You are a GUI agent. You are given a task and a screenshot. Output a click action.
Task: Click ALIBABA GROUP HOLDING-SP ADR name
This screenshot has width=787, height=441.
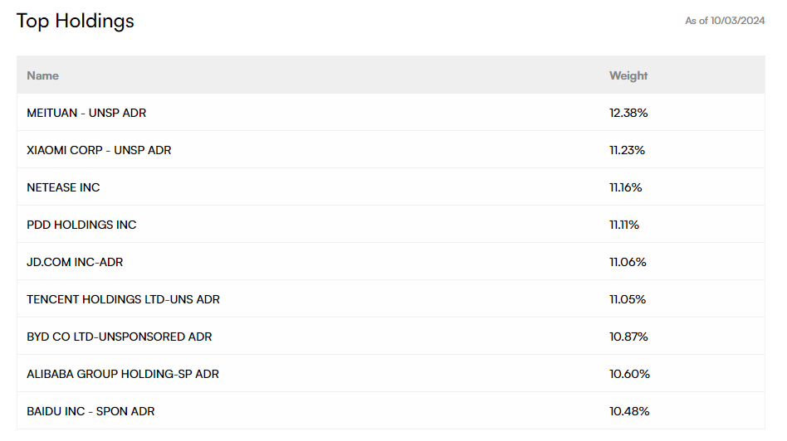[x=123, y=374]
